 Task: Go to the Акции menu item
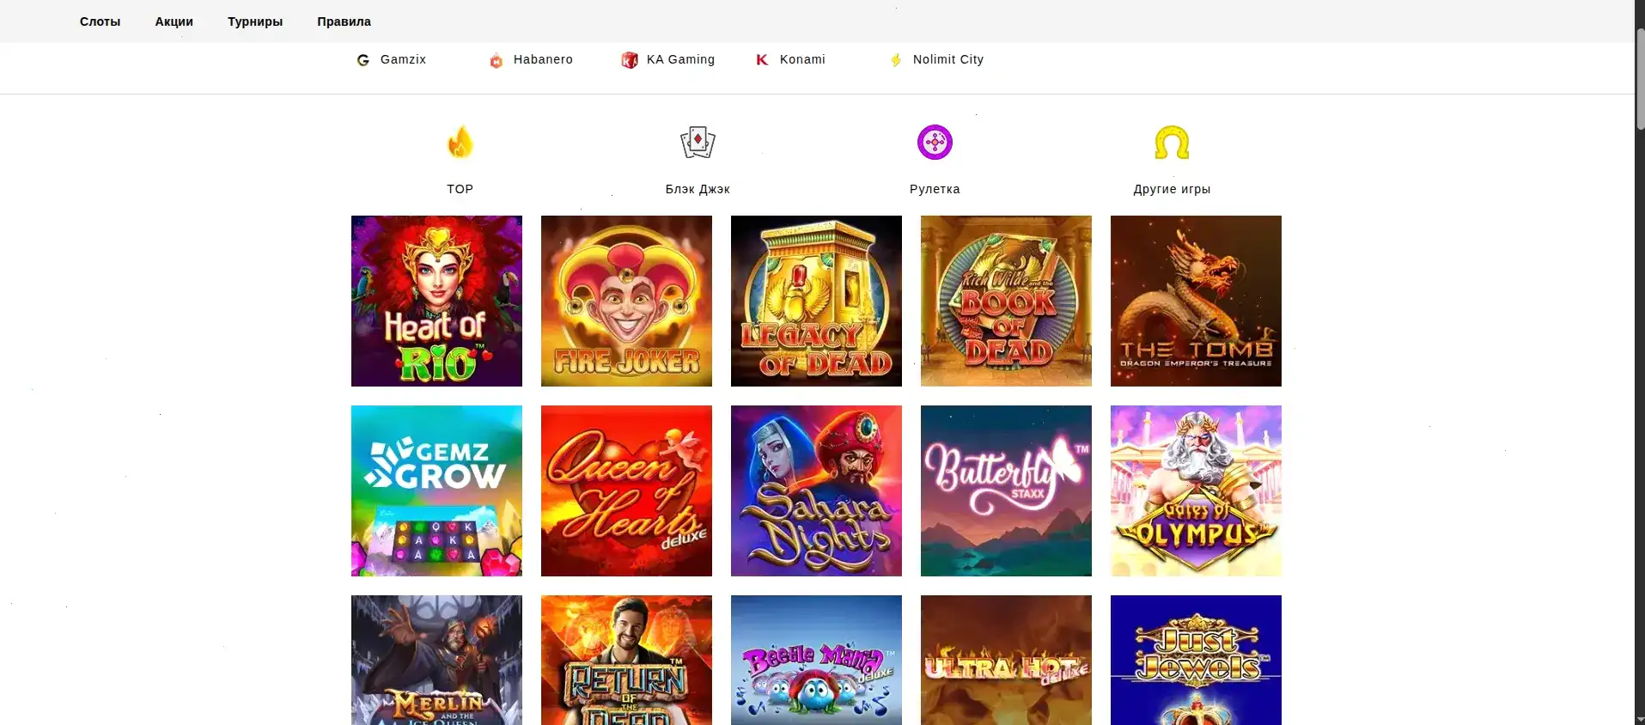coord(174,21)
